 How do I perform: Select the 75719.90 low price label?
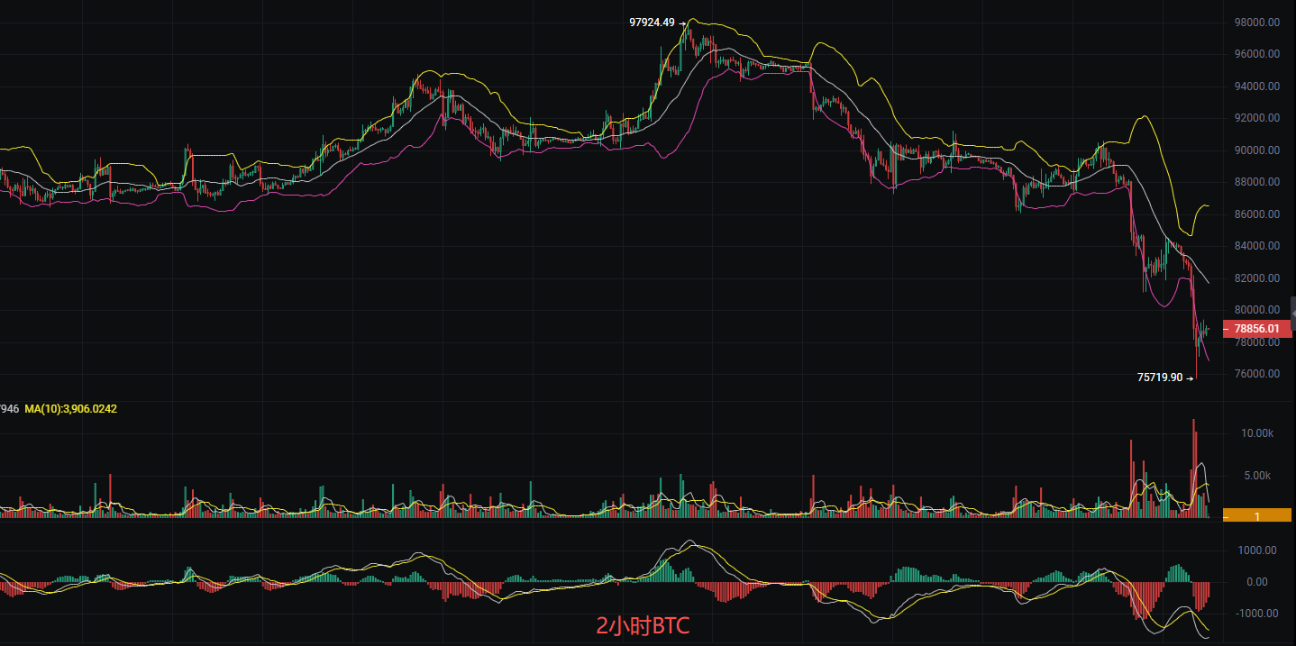pos(1160,378)
